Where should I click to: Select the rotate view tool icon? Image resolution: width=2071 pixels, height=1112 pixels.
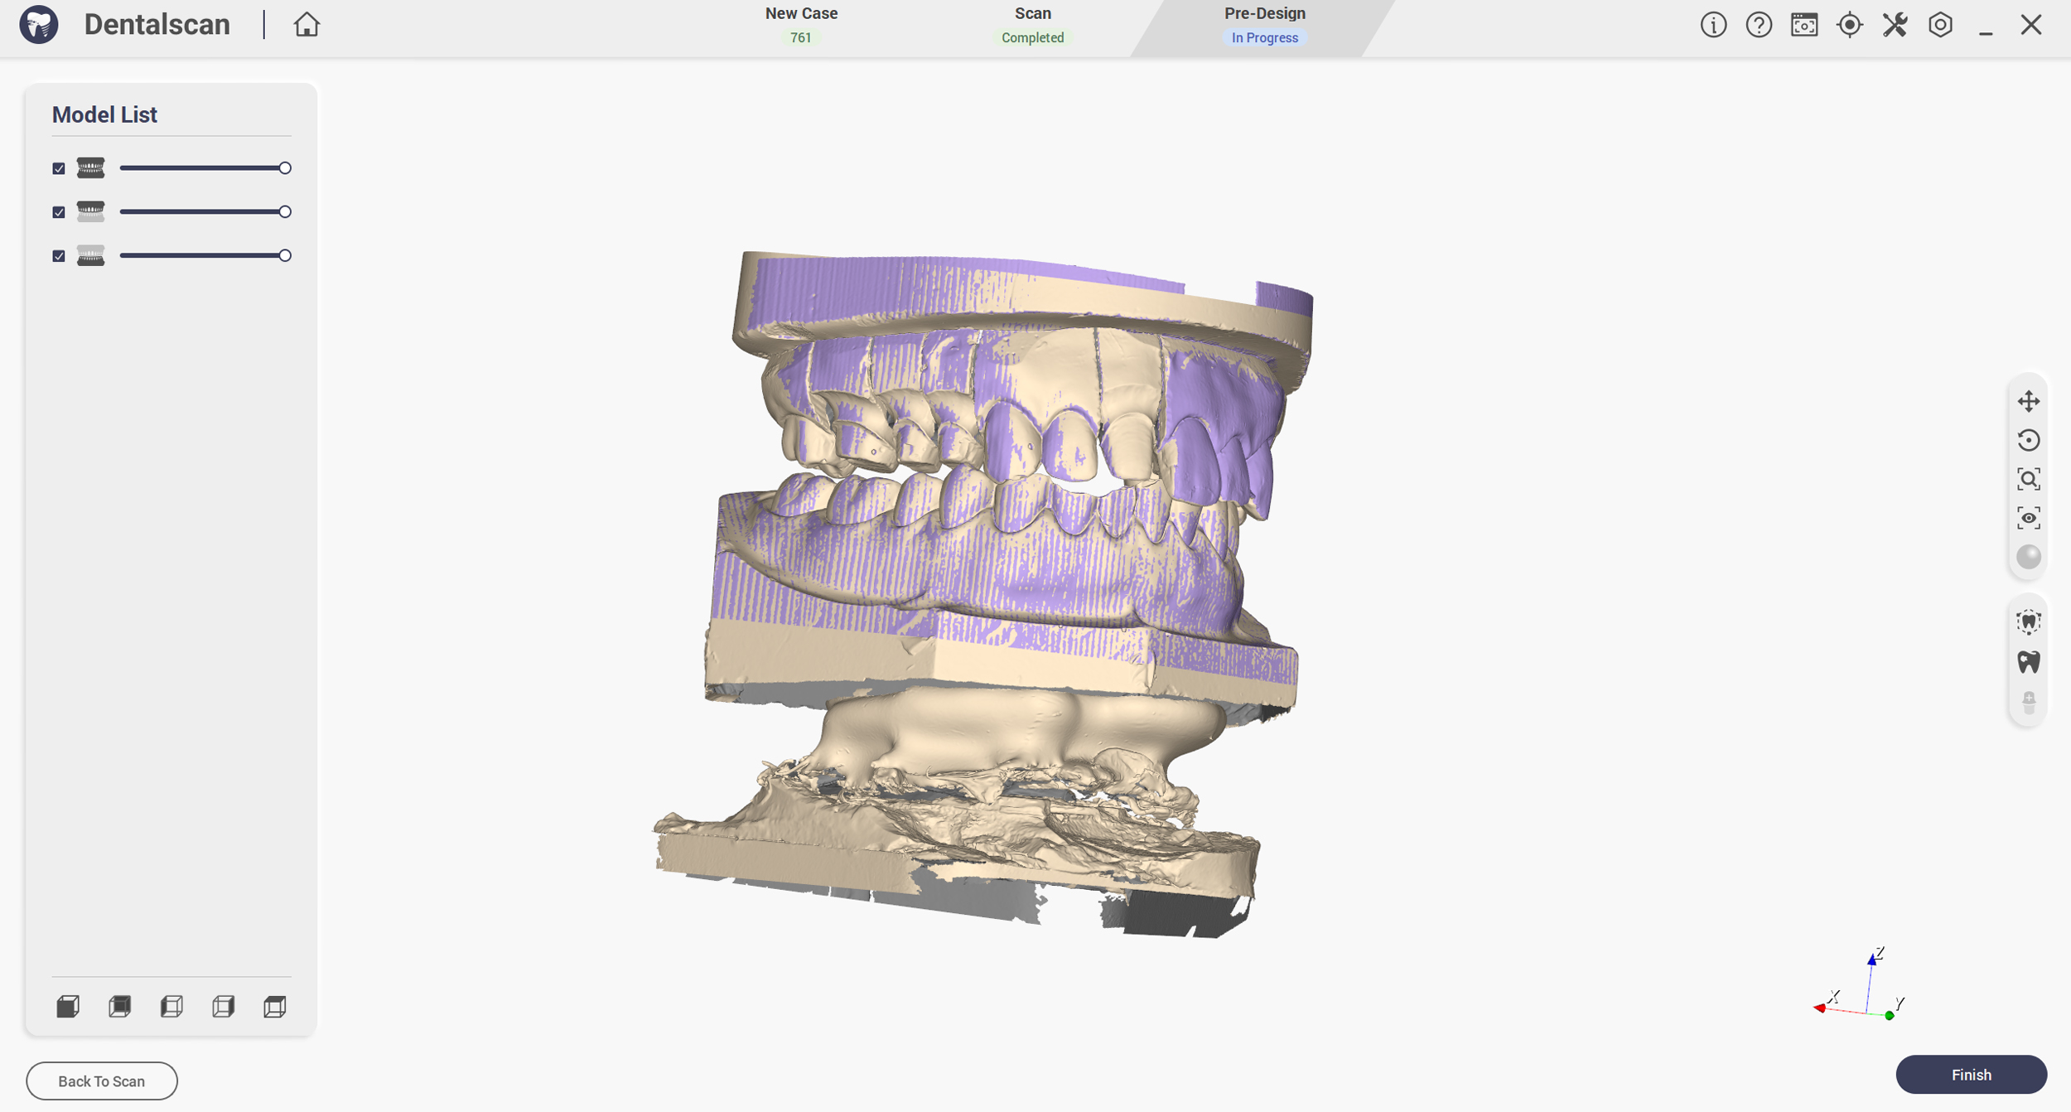click(x=2028, y=440)
